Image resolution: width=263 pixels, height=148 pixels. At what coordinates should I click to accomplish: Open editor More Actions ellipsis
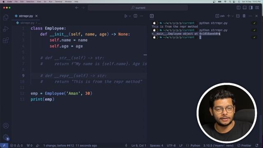141,16
